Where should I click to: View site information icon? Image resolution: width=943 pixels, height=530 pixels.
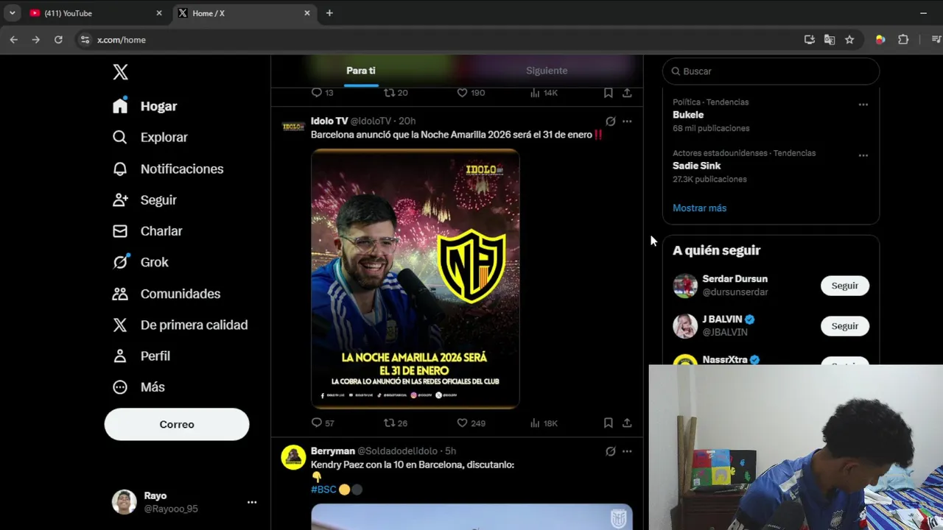click(85, 40)
